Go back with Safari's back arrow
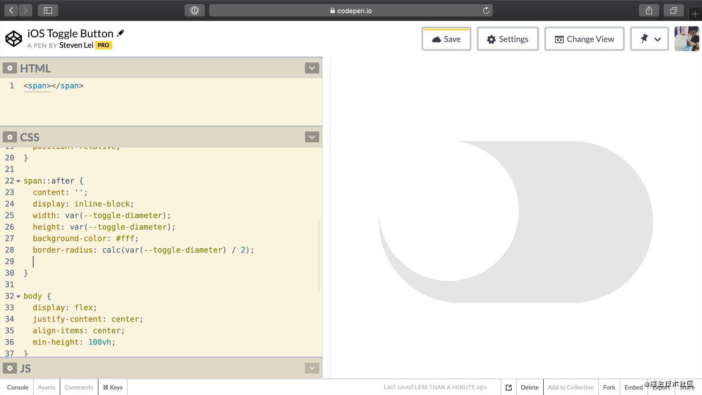 (x=11, y=10)
